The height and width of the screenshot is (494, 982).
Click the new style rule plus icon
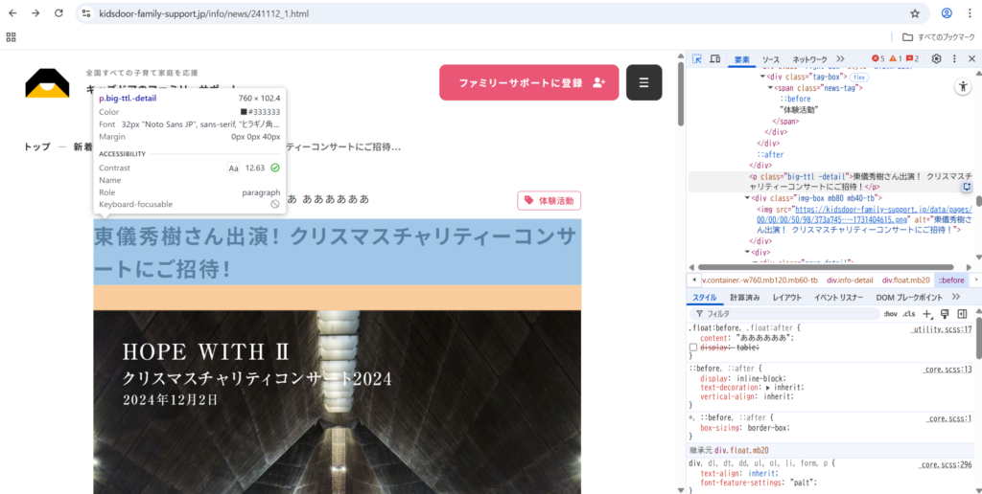927,314
